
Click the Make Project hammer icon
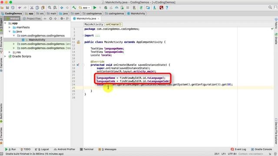pos(74,8)
